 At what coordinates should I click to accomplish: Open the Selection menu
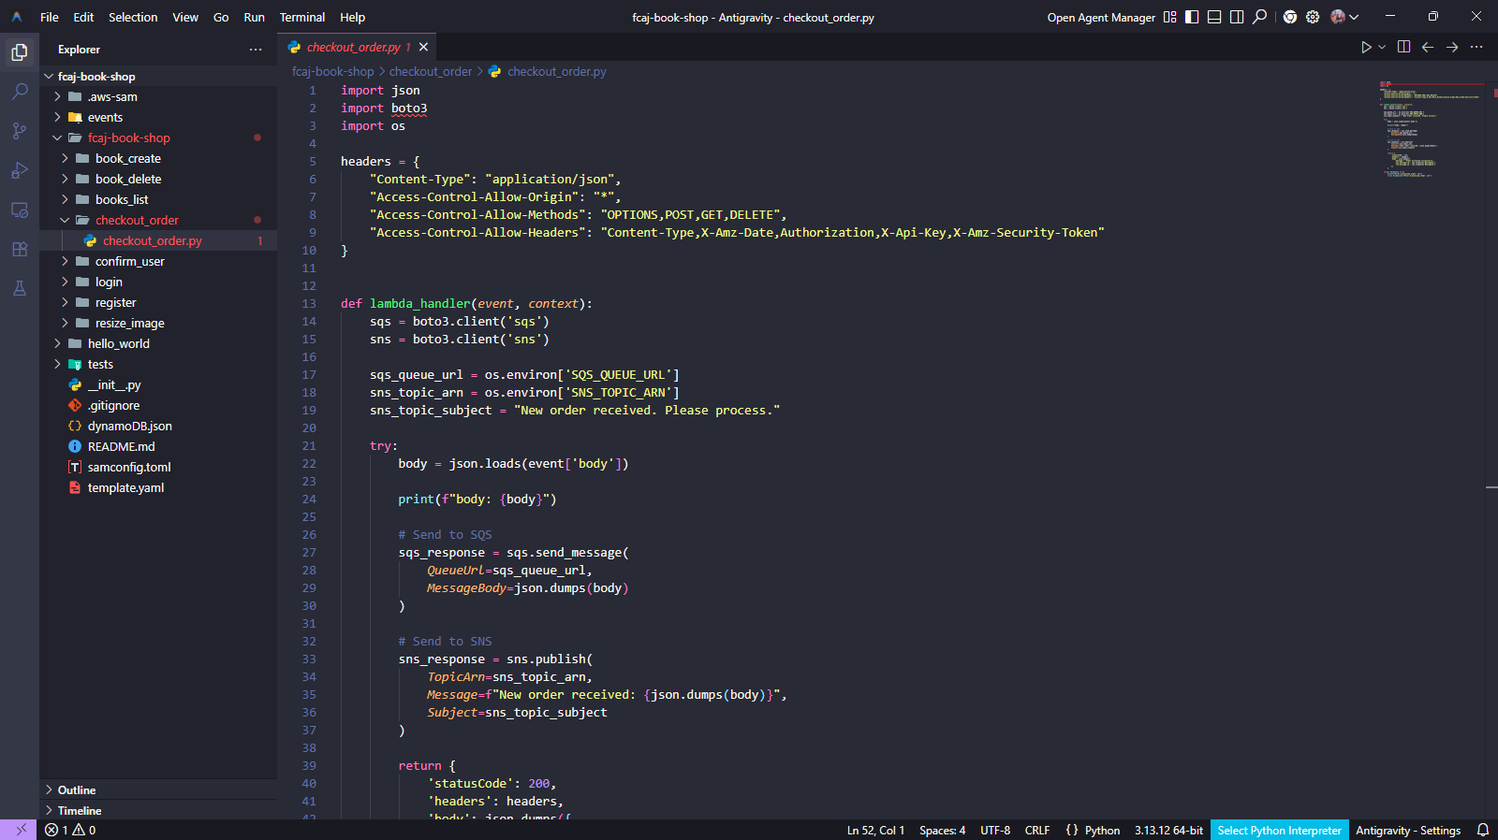coord(133,17)
